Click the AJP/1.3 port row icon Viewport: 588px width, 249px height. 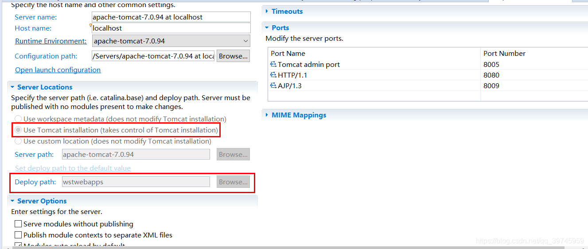(x=273, y=86)
